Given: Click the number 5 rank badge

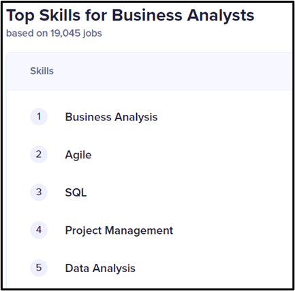Looking at the screenshot, I should 39,268.
